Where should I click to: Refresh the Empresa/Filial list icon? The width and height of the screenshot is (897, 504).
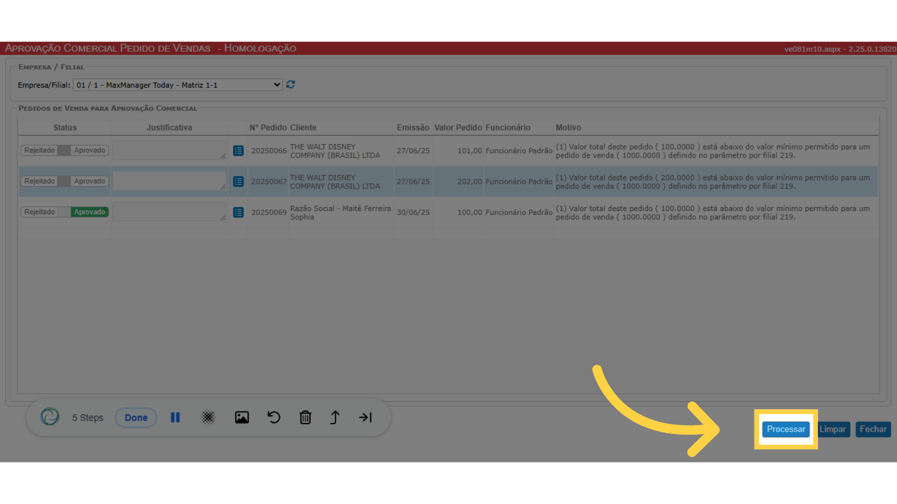(x=291, y=84)
